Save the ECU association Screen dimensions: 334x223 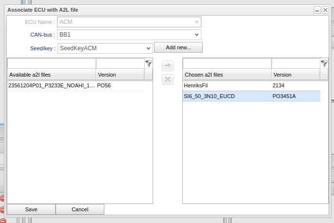31,209
